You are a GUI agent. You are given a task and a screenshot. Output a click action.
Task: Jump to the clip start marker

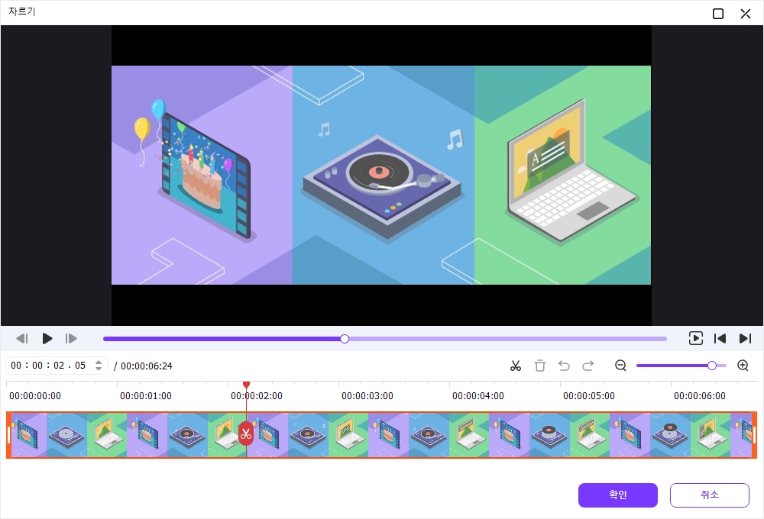point(720,338)
